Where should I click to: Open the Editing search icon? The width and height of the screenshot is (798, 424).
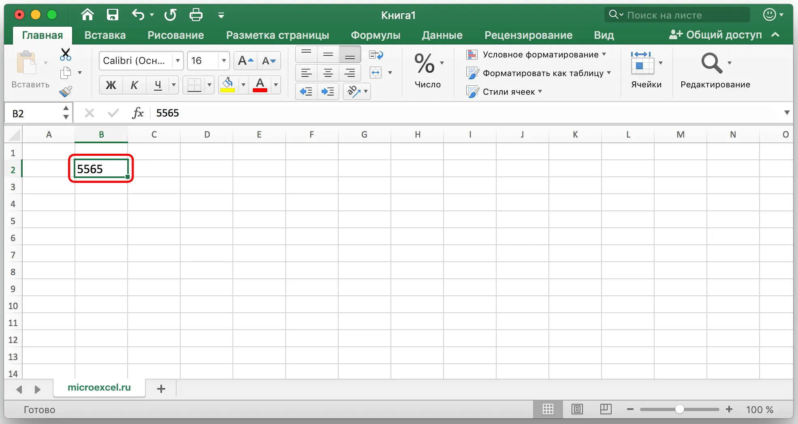[x=712, y=63]
